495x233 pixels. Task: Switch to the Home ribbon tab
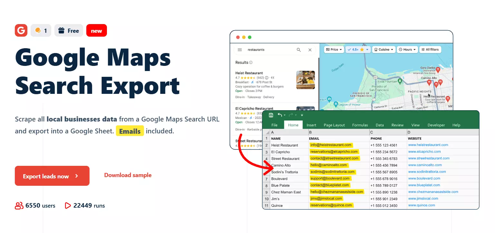pyautogui.click(x=293, y=125)
